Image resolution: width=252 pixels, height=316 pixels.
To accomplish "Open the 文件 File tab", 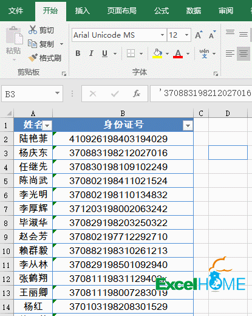I will [x=16, y=11].
